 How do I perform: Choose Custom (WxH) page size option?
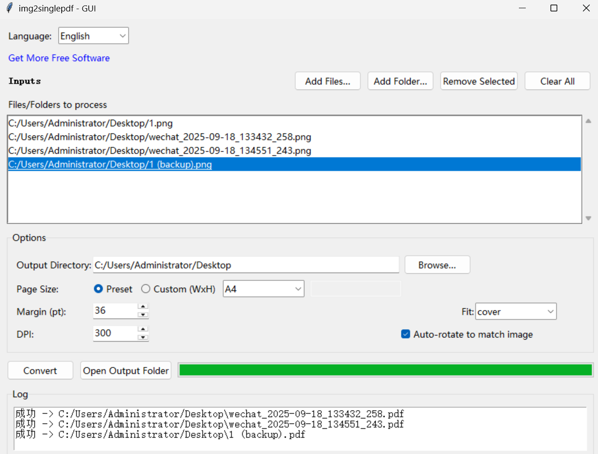click(146, 289)
